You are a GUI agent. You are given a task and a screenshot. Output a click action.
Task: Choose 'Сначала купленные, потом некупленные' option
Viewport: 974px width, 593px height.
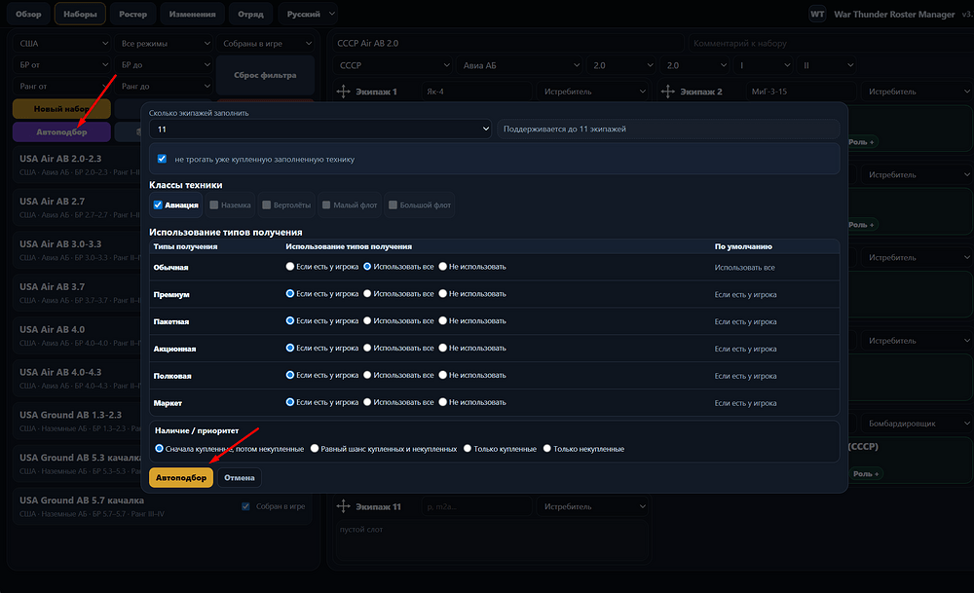(x=159, y=448)
